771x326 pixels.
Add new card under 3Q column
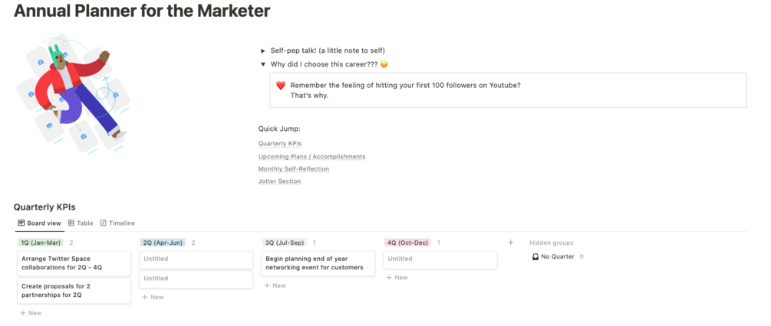(275, 285)
